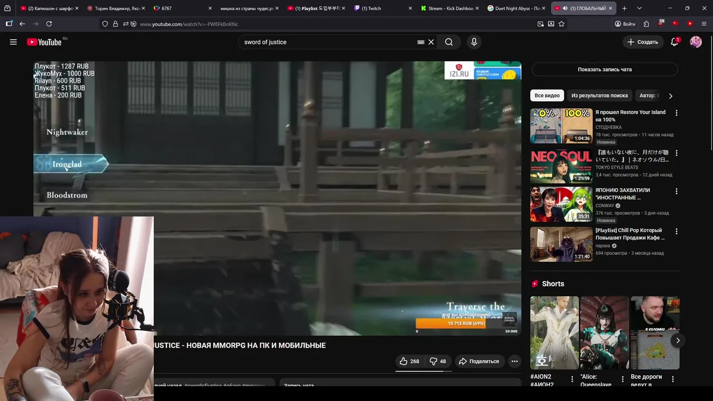Image resolution: width=713 pixels, height=401 pixels.
Task: Open more actions menu under the video
Action: coord(515,361)
